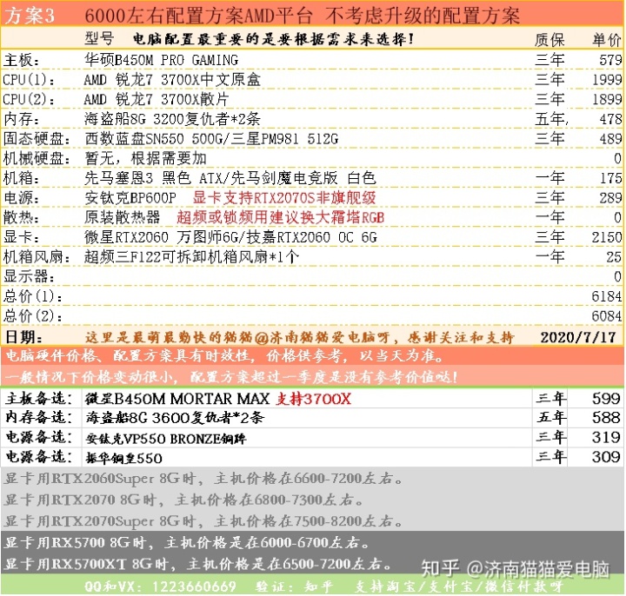Click the contact number 1223660669
626x596 pixels.
click(194, 586)
